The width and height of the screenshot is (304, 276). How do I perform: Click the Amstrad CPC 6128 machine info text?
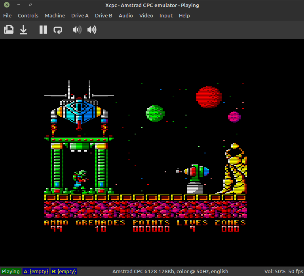pos(170,271)
